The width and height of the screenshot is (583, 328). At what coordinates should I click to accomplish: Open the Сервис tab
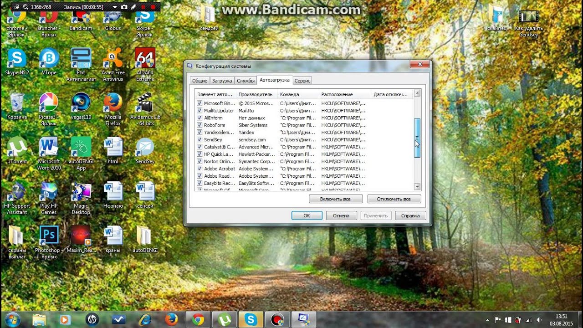tap(302, 81)
